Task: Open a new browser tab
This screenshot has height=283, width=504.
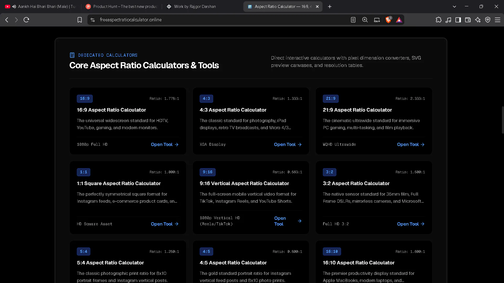Action: [x=330, y=7]
